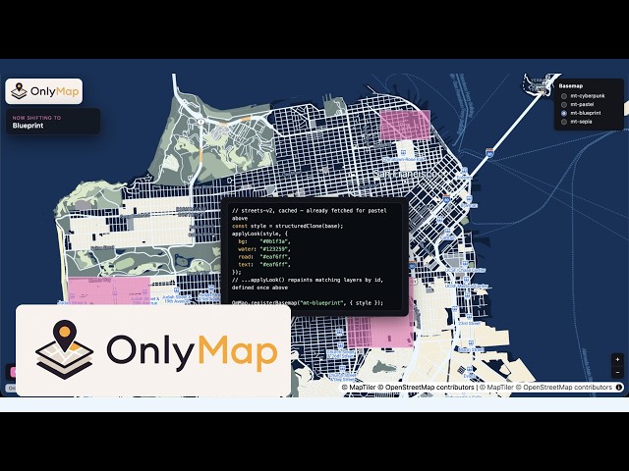Click the Basemap panel heading
Viewport: 629px width, 471px height.
tap(570, 85)
